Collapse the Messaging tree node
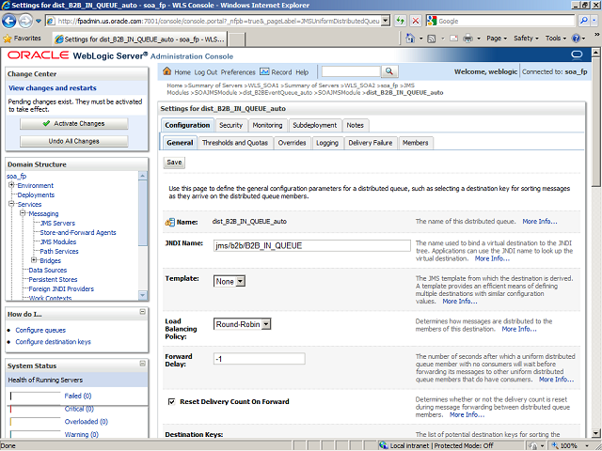Image resolution: width=602 pixels, height=451 pixels. (x=23, y=213)
